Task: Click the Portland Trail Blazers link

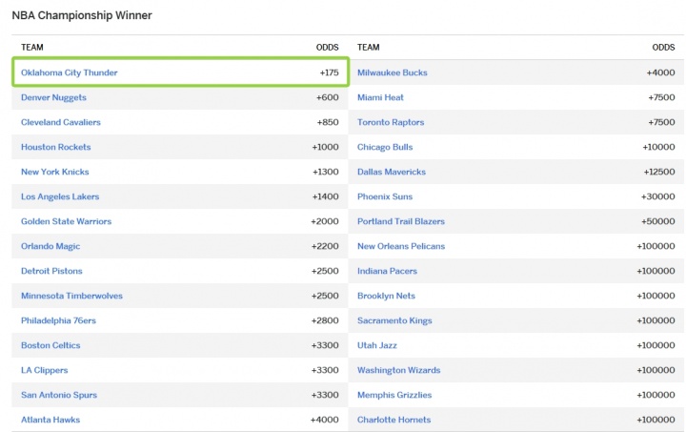Action: tap(400, 221)
